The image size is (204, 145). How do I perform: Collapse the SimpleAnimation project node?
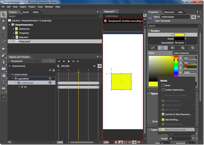(x=10, y=25)
